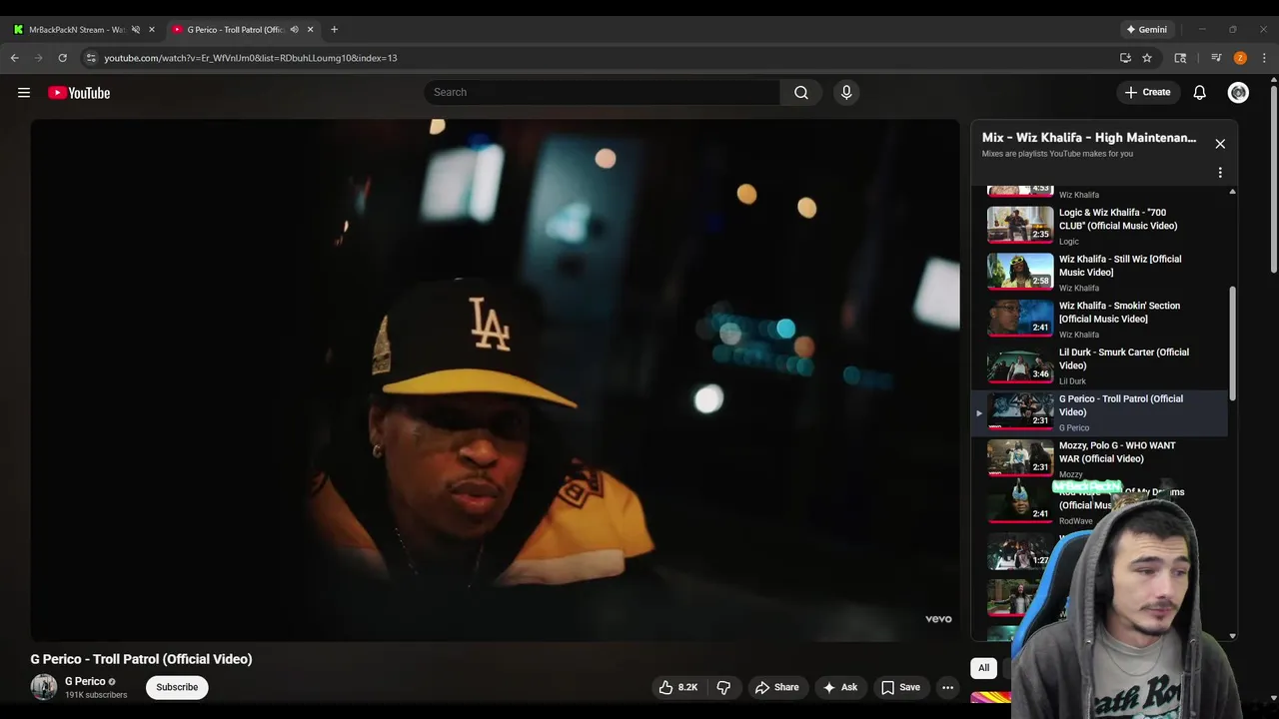Start voice search with the microphone icon
Screen dimensions: 1279x719
click(x=846, y=92)
